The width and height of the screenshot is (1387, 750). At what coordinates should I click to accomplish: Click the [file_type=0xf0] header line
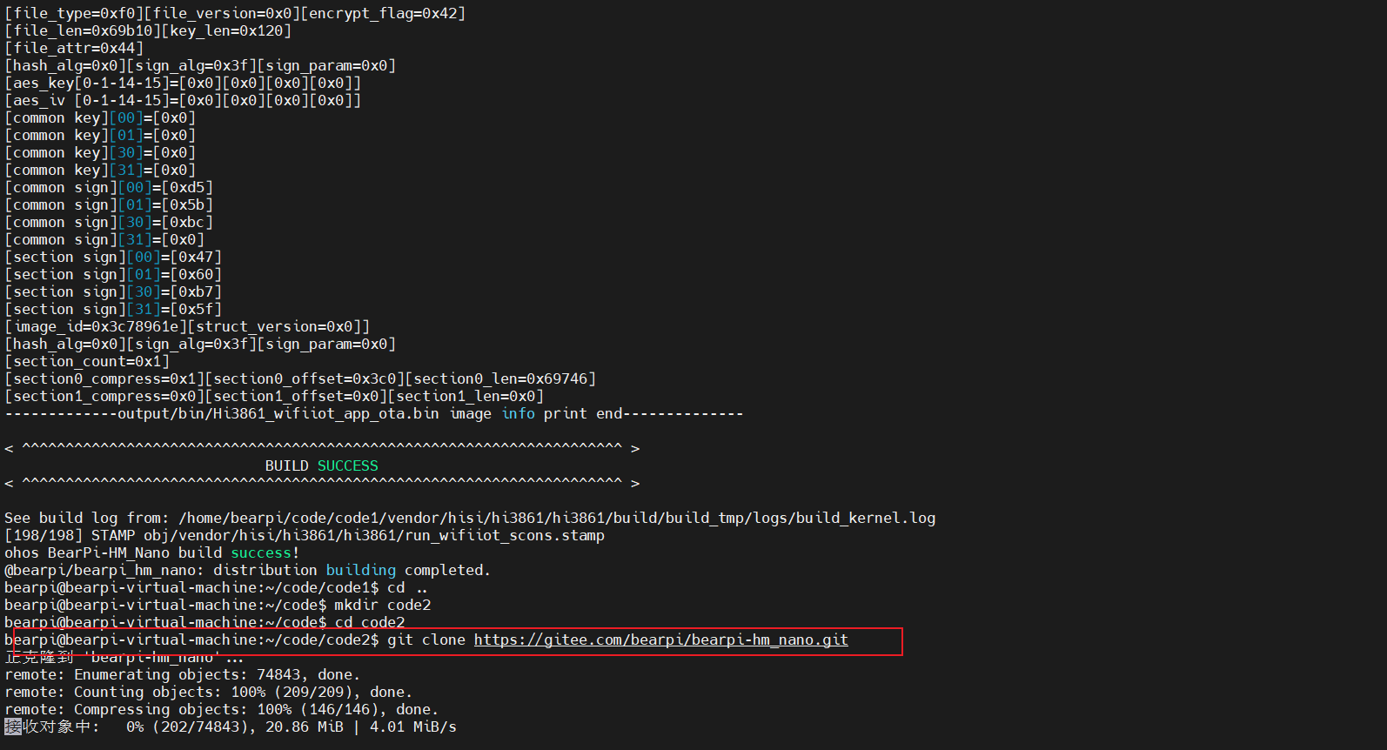pos(235,14)
